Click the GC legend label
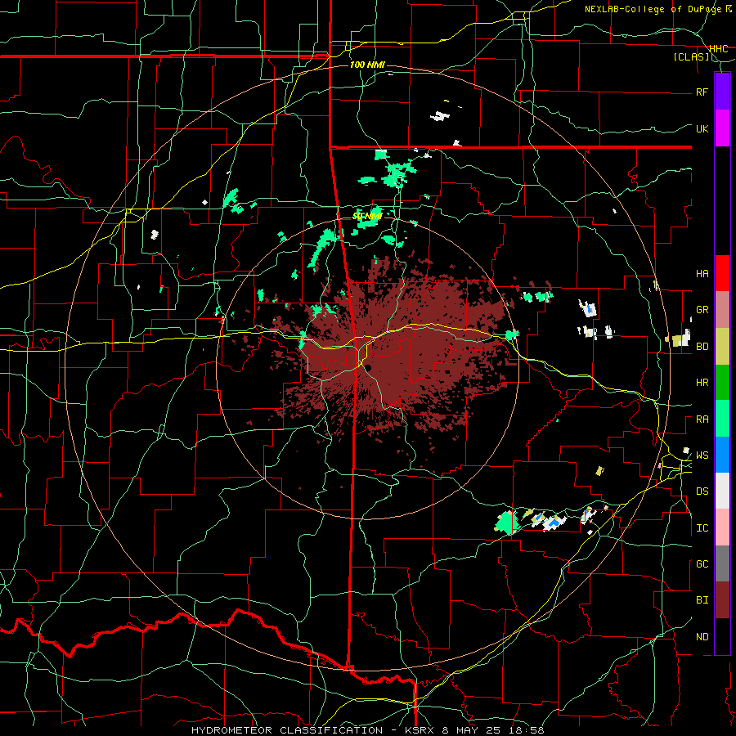This screenshot has width=736, height=736. coord(702,563)
